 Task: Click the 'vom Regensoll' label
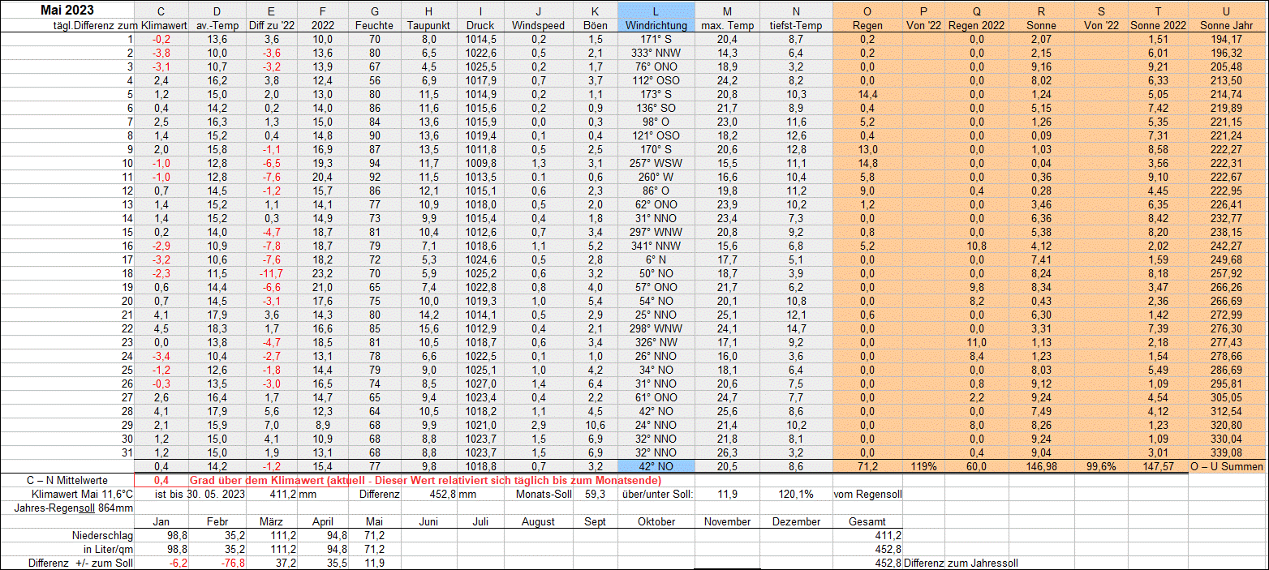click(867, 494)
